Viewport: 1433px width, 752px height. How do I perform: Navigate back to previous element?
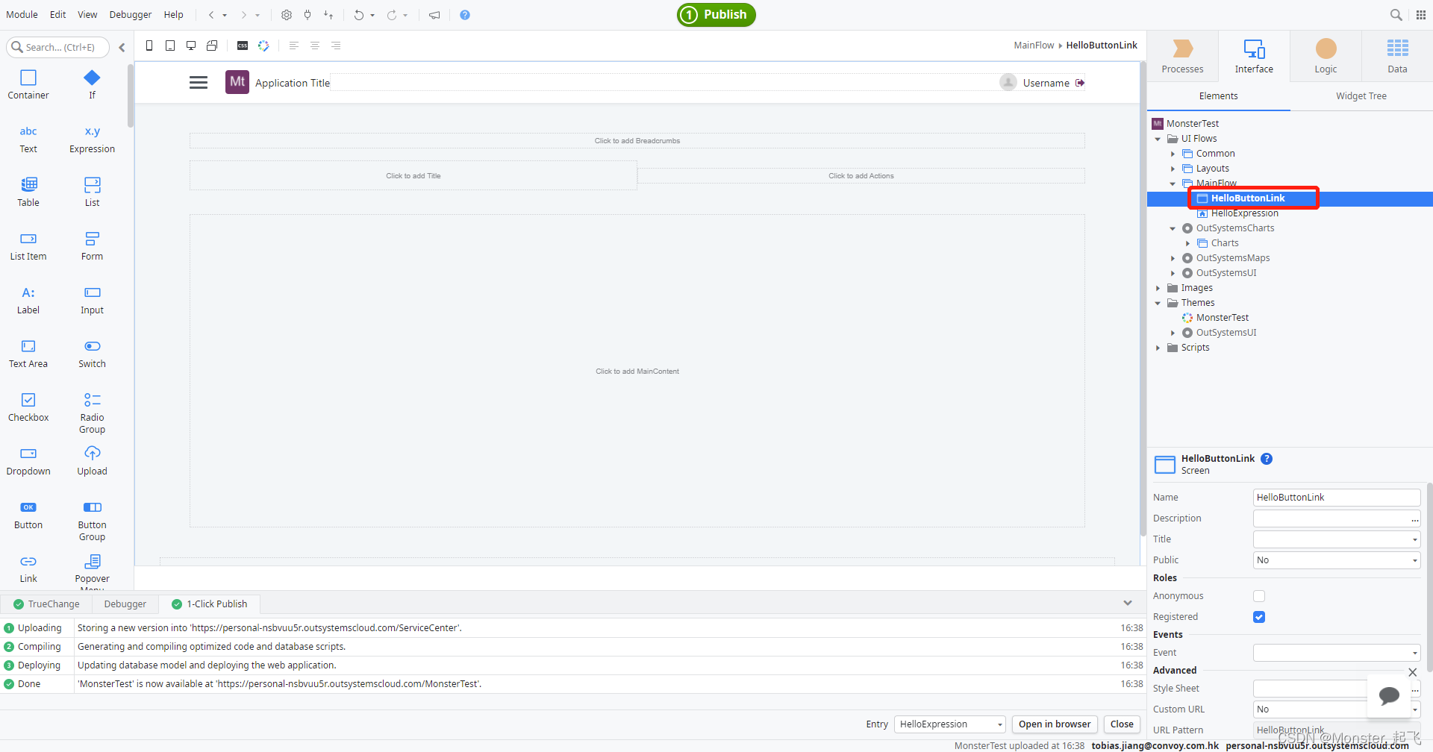(x=211, y=15)
